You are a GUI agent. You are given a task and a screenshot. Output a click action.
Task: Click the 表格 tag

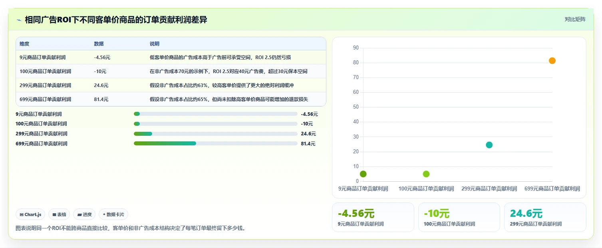tap(59, 214)
